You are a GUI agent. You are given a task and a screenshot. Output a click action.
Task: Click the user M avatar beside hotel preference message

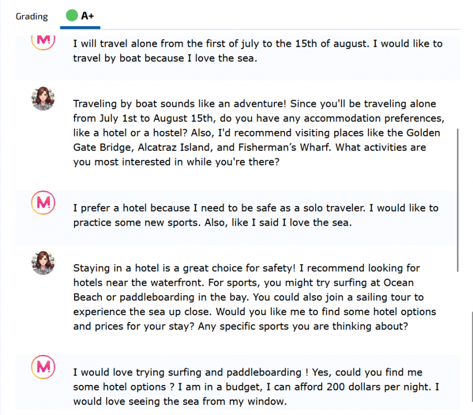(43, 202)
